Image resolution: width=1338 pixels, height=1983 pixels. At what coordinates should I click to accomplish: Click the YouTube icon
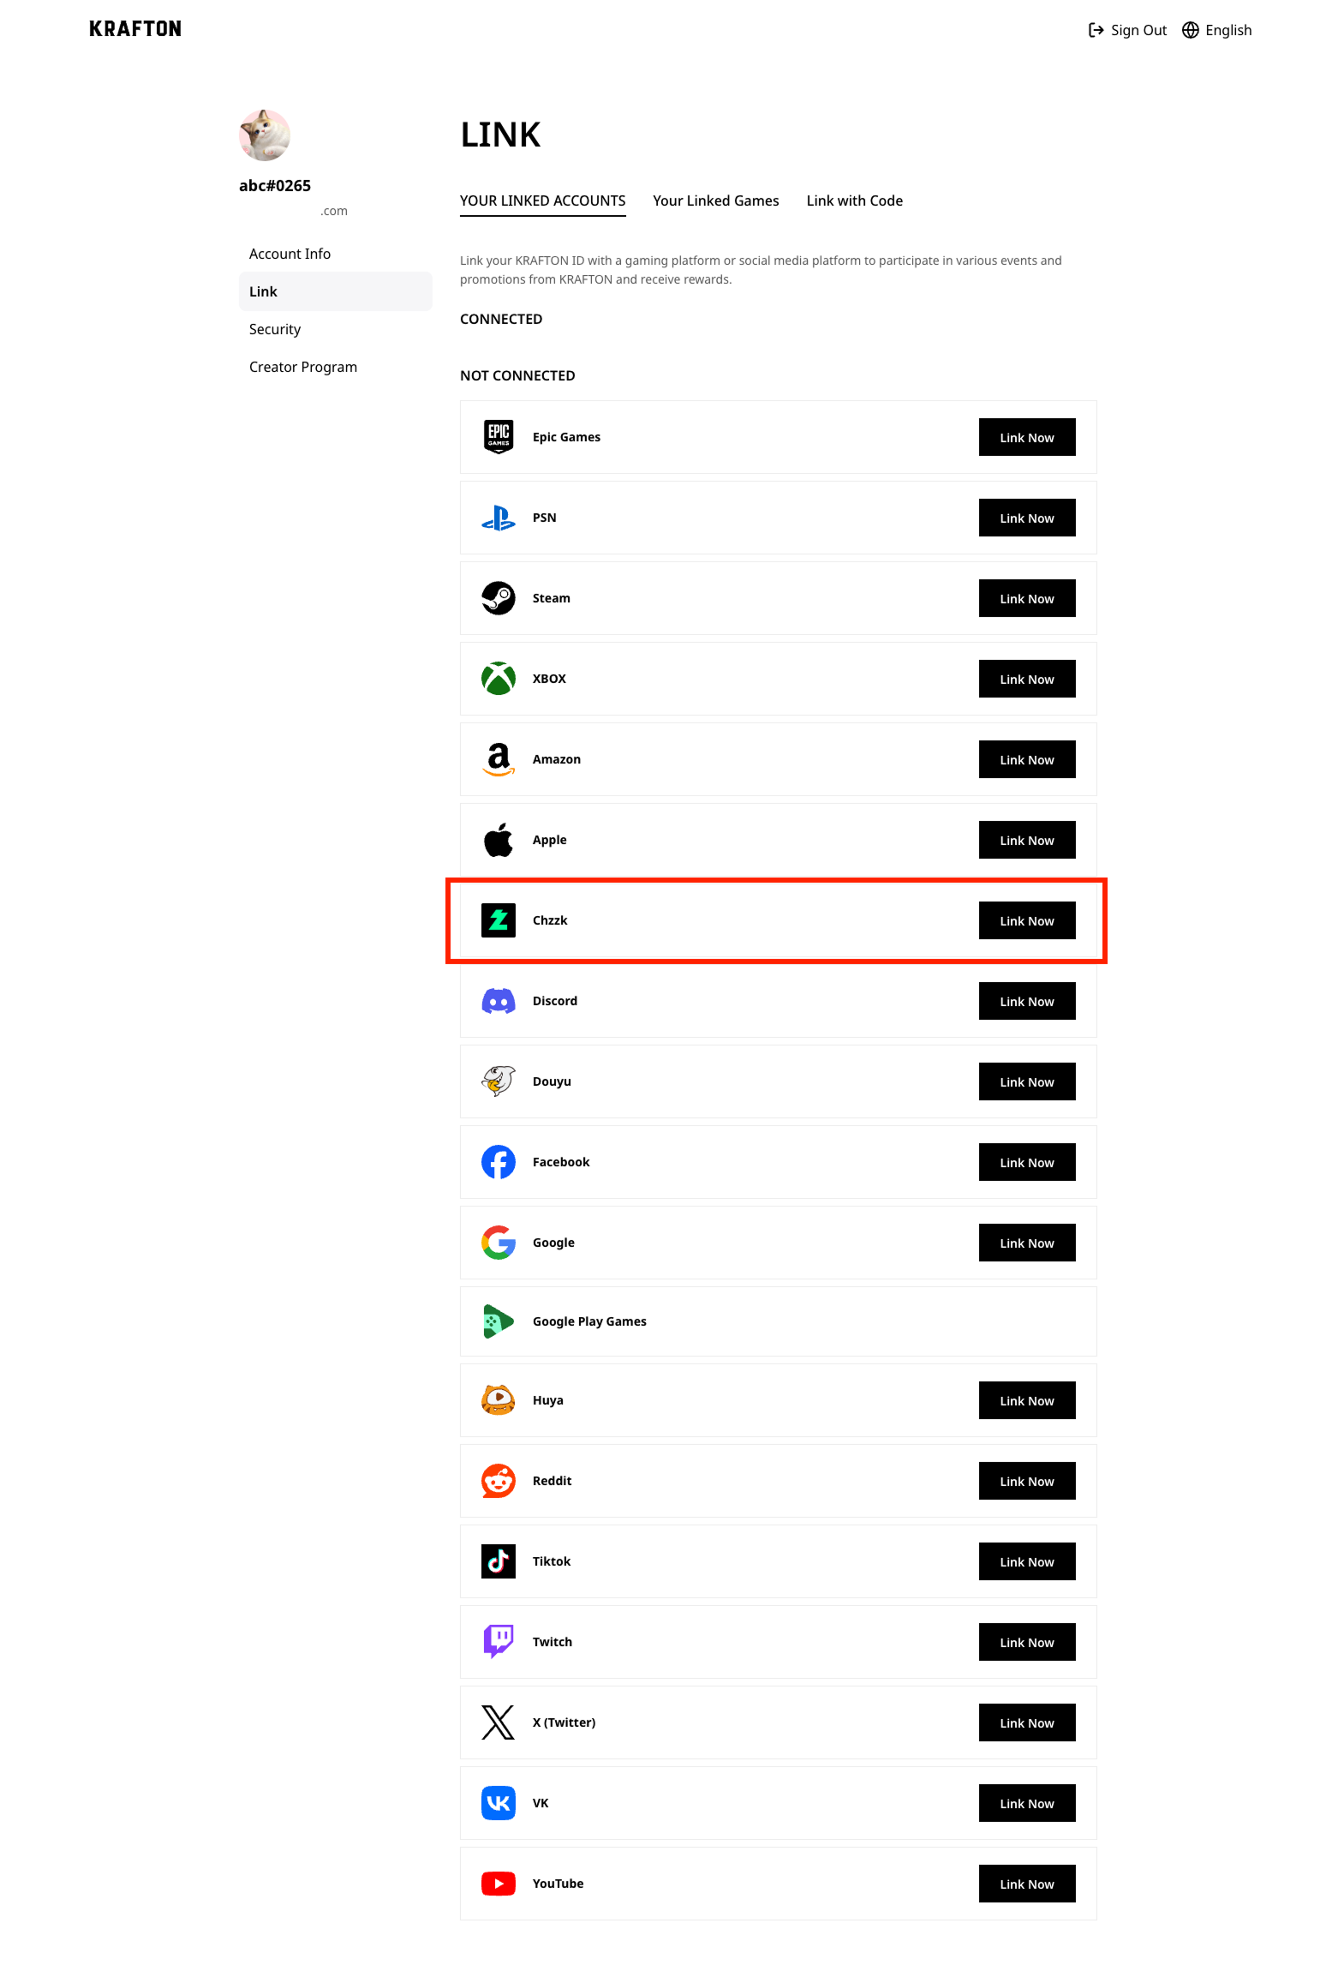(498, 1883)
